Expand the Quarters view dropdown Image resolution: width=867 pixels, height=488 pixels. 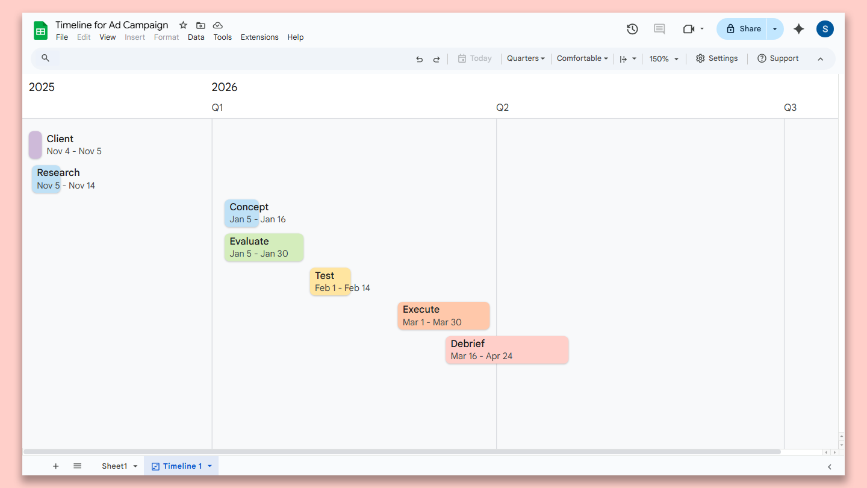coord(526,58)
